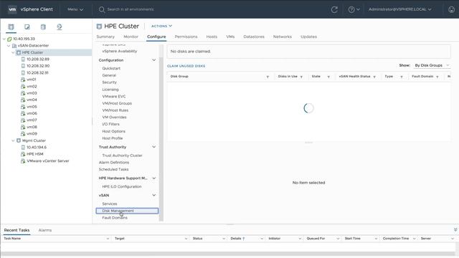Image resolution: width=459 pixels, height=258 pixels.
Task: Select host 10.208.32.90 in tree
Action: point(38,66)
